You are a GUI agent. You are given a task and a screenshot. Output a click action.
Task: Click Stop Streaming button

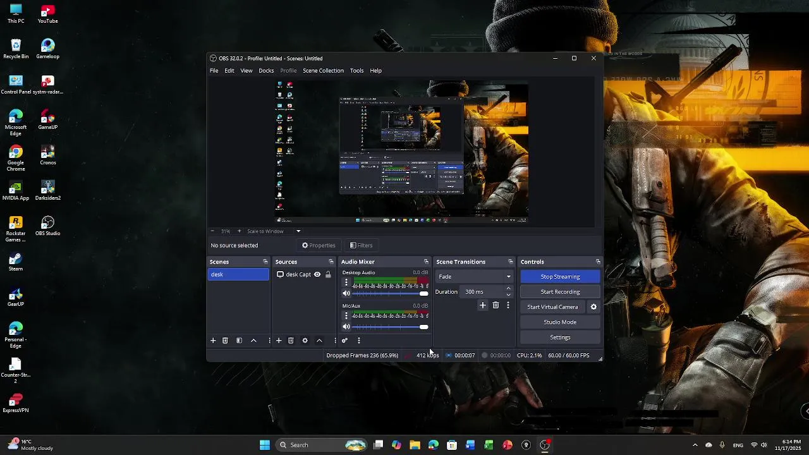tap(560, 277)
